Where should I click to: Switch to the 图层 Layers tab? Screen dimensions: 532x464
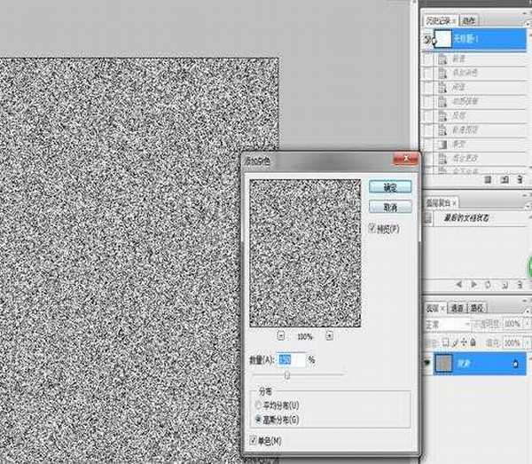point(434,308)
